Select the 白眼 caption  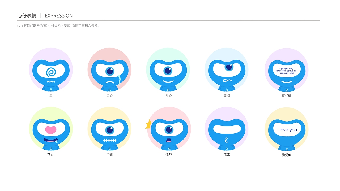point(227,95)
